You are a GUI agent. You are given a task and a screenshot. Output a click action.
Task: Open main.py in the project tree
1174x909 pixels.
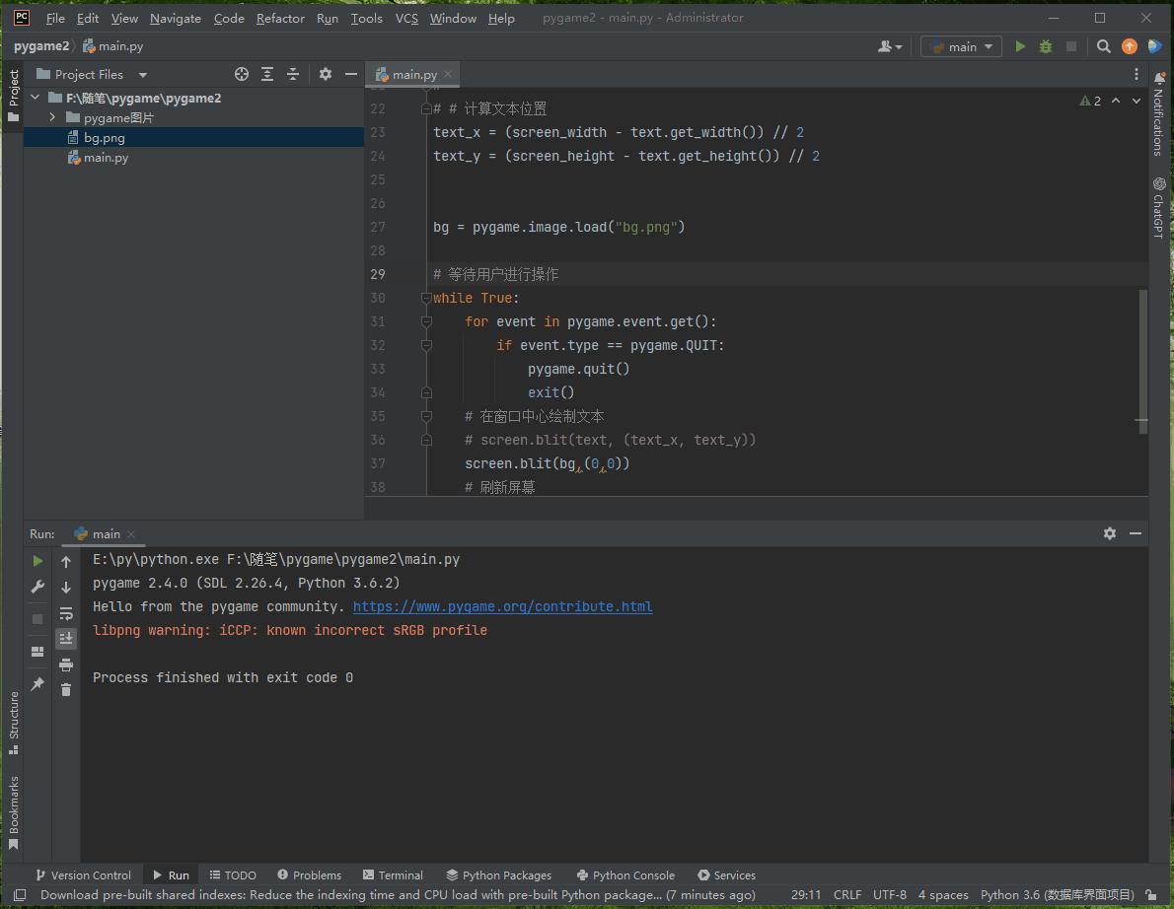[x=106, y=158]
